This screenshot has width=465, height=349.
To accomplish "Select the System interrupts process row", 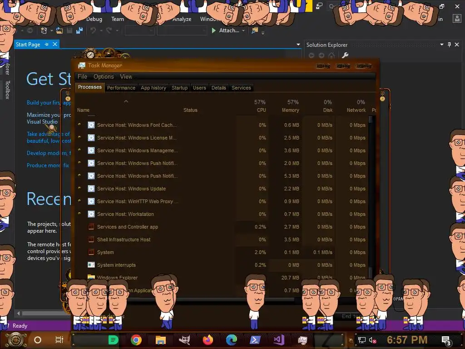I will pyautogui.click(x=222, y=265).
